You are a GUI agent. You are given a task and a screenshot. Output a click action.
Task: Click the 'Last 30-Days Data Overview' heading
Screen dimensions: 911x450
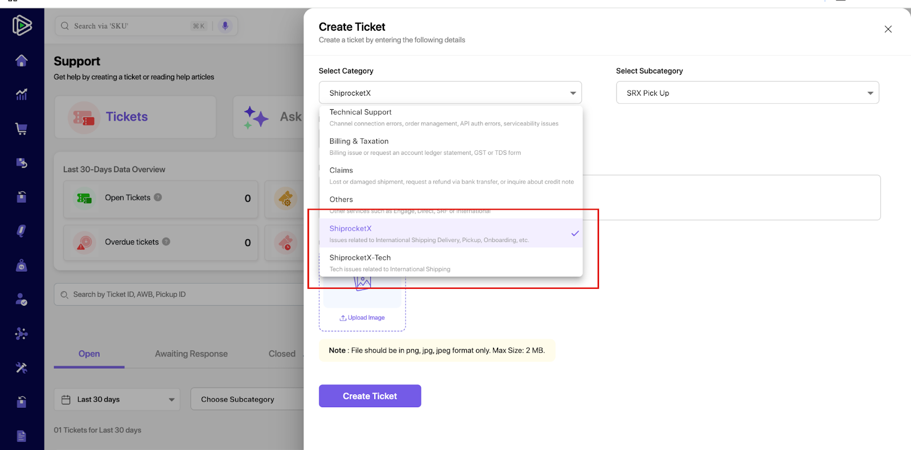[114, 169]
